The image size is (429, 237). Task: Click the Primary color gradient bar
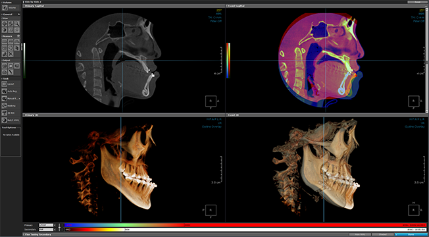point(245,225)
